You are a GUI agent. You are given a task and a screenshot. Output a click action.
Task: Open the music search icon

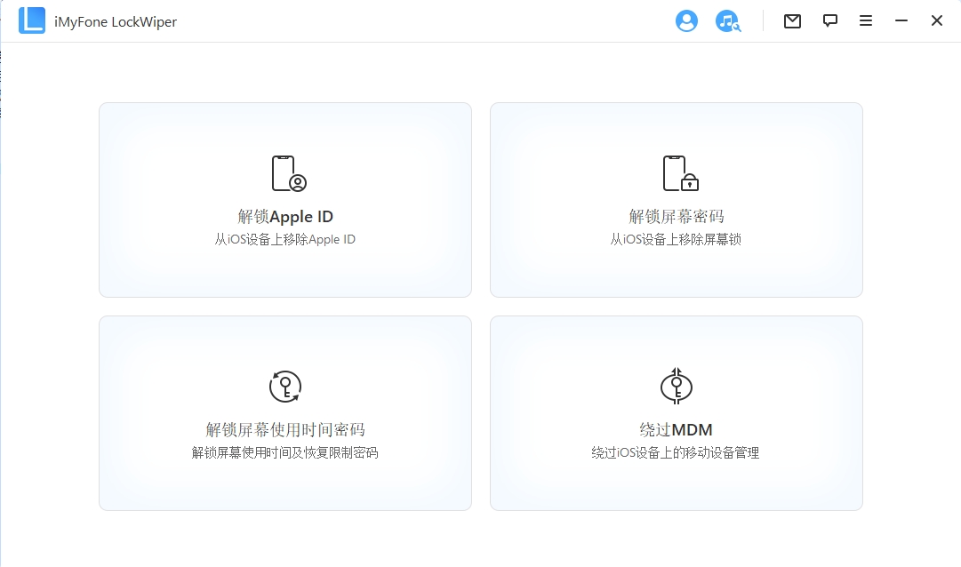coord(727,20)
